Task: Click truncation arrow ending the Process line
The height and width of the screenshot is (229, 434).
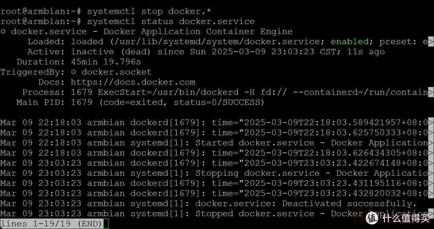Action: pos(431,92)
